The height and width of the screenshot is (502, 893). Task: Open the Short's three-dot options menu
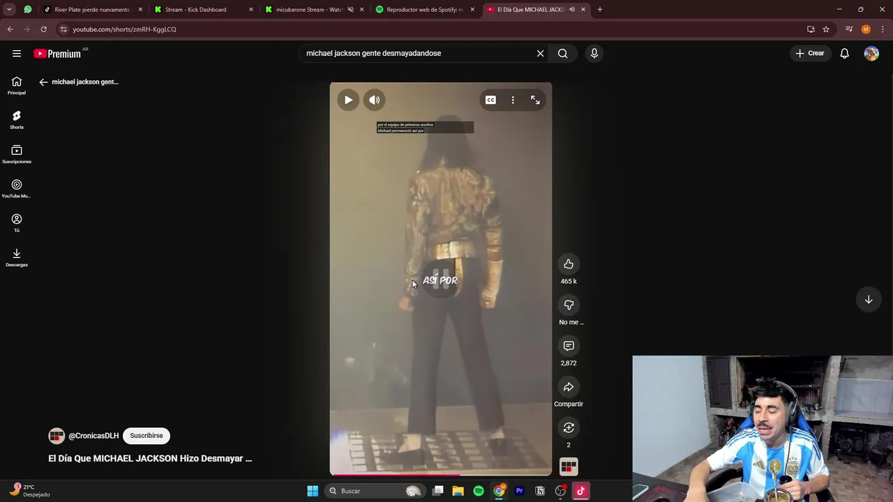point(513,100)
